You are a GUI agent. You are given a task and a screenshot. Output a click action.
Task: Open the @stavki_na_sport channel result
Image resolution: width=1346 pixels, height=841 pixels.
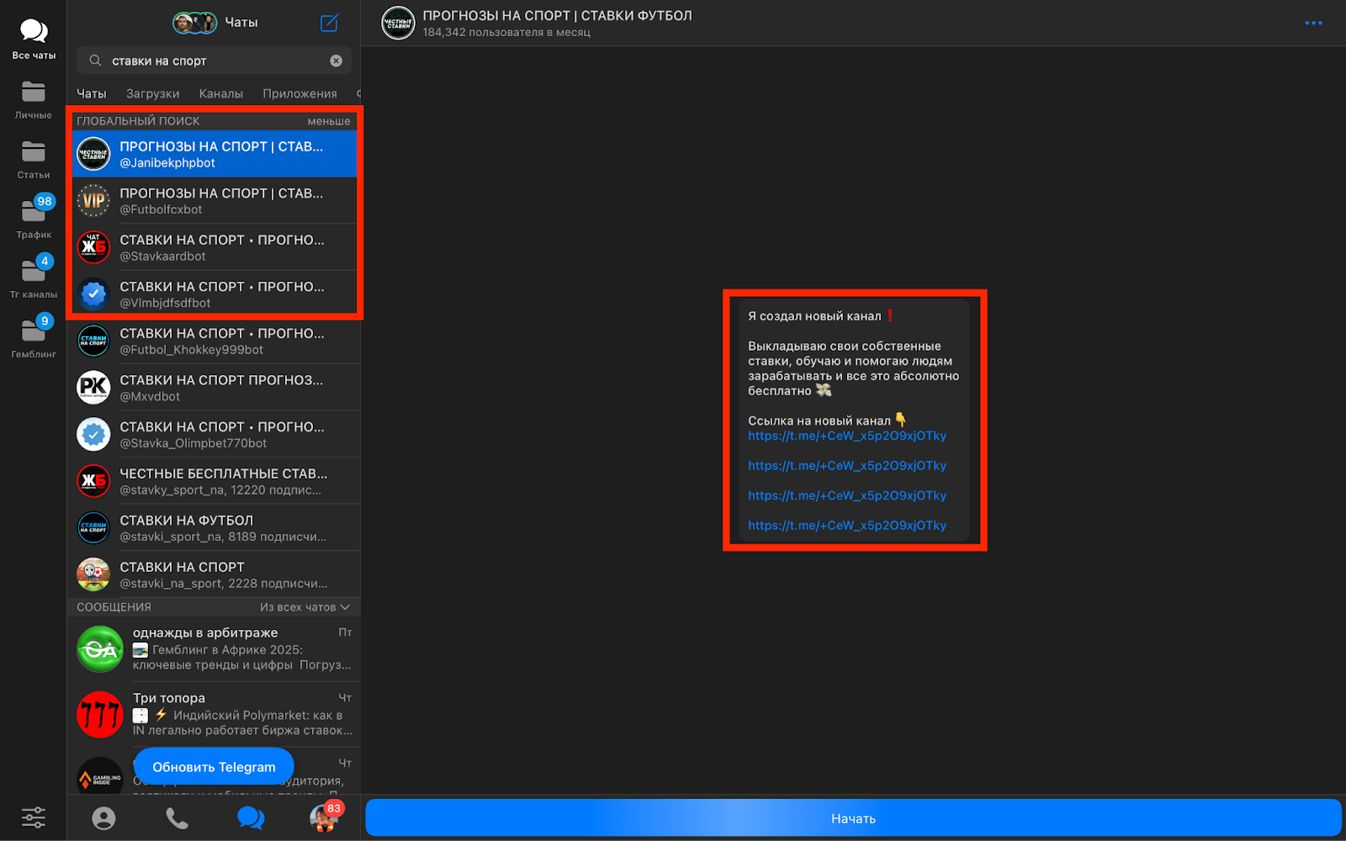click(x=215, y=574)
